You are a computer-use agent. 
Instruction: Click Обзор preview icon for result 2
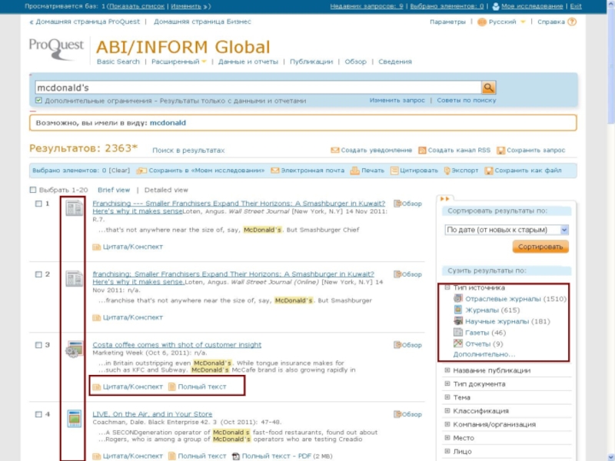(x=397, y=274)
